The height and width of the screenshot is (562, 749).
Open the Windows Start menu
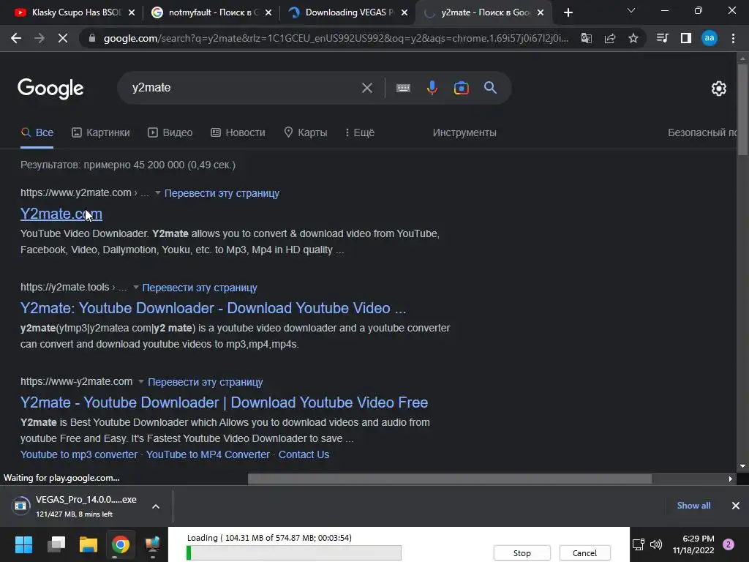click(23, 544)
